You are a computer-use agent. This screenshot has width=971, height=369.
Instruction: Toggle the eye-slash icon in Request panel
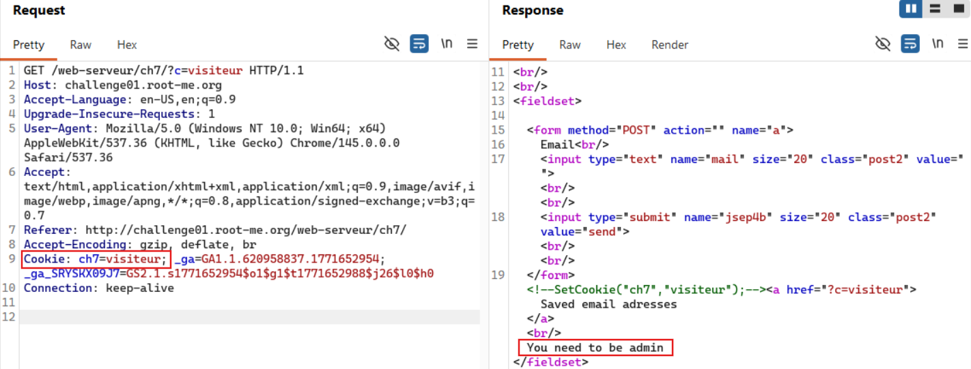click(x=392, y=44)
